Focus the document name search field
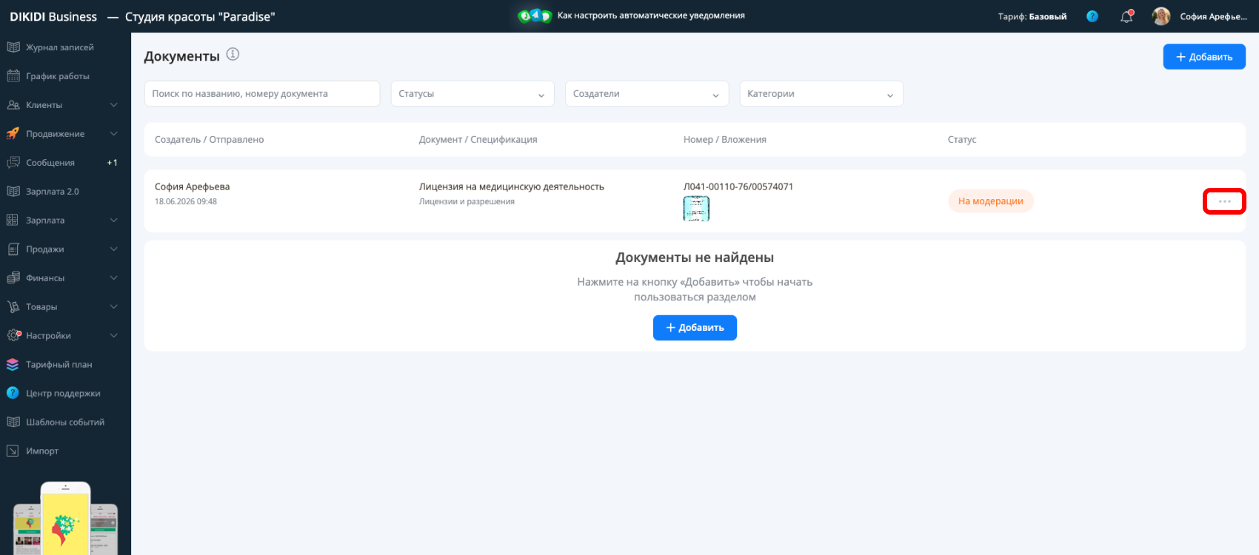This screenshot has height=555, width=1259. click(262, 94)
